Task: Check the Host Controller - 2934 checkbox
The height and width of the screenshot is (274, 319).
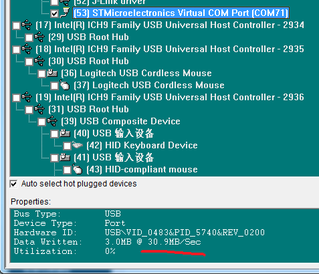Action: pyautogui.click(x=17, y=25)
